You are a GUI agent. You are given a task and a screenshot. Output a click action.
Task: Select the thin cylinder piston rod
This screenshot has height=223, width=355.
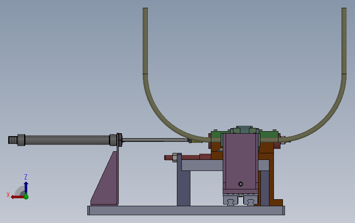(155, 140)
